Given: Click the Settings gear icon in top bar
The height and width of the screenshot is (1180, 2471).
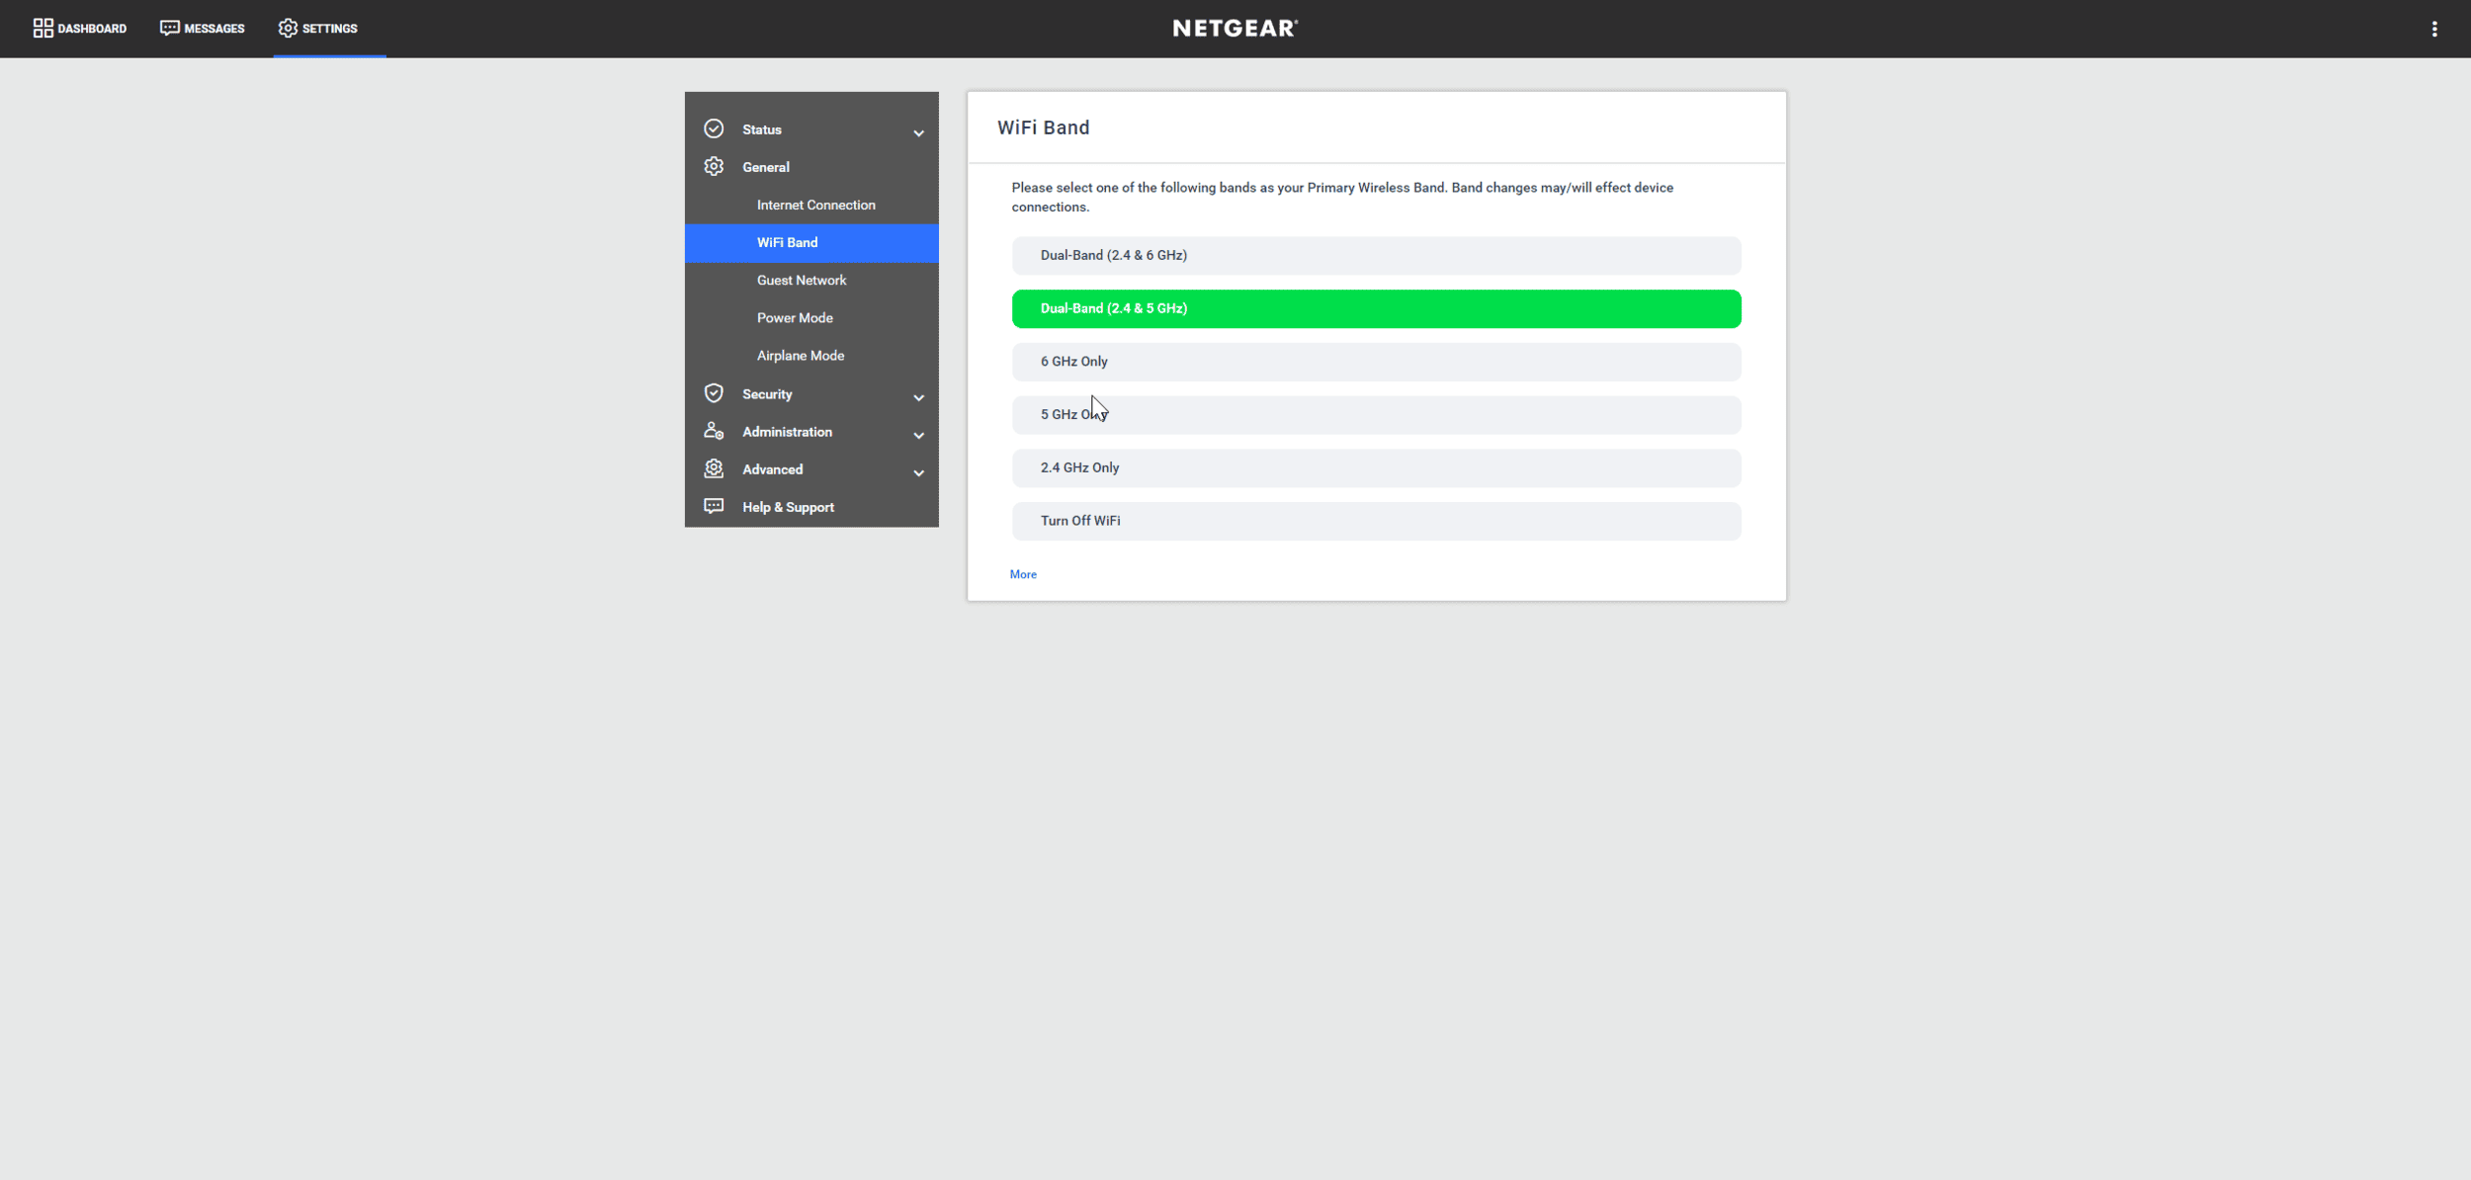Looking at the screenshot, I should pyautogui.click(x=288, y=28).
